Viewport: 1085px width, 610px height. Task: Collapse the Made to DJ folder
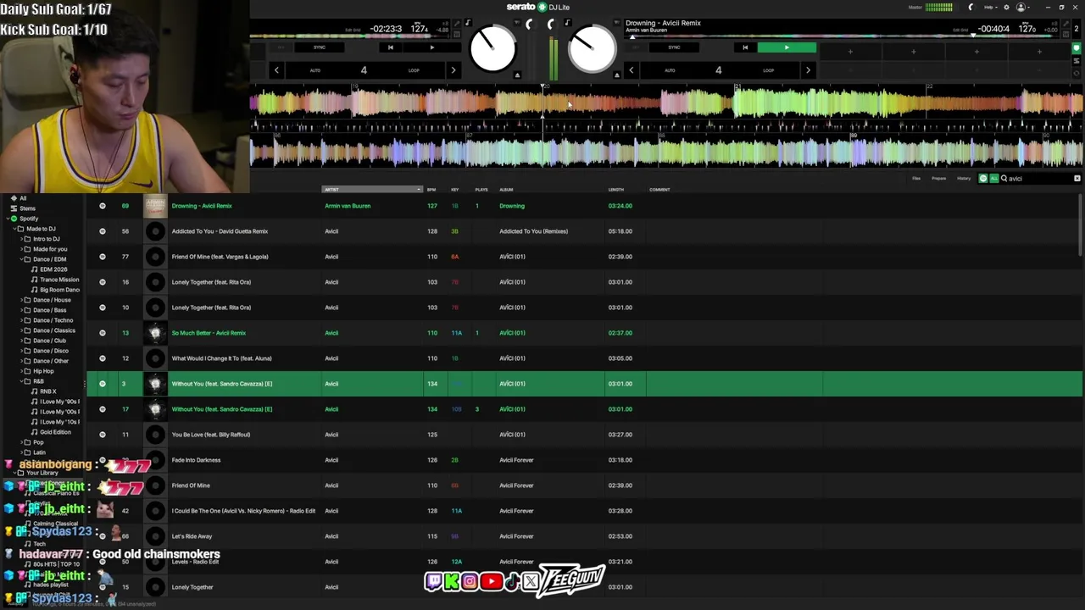tap(14, 229)
